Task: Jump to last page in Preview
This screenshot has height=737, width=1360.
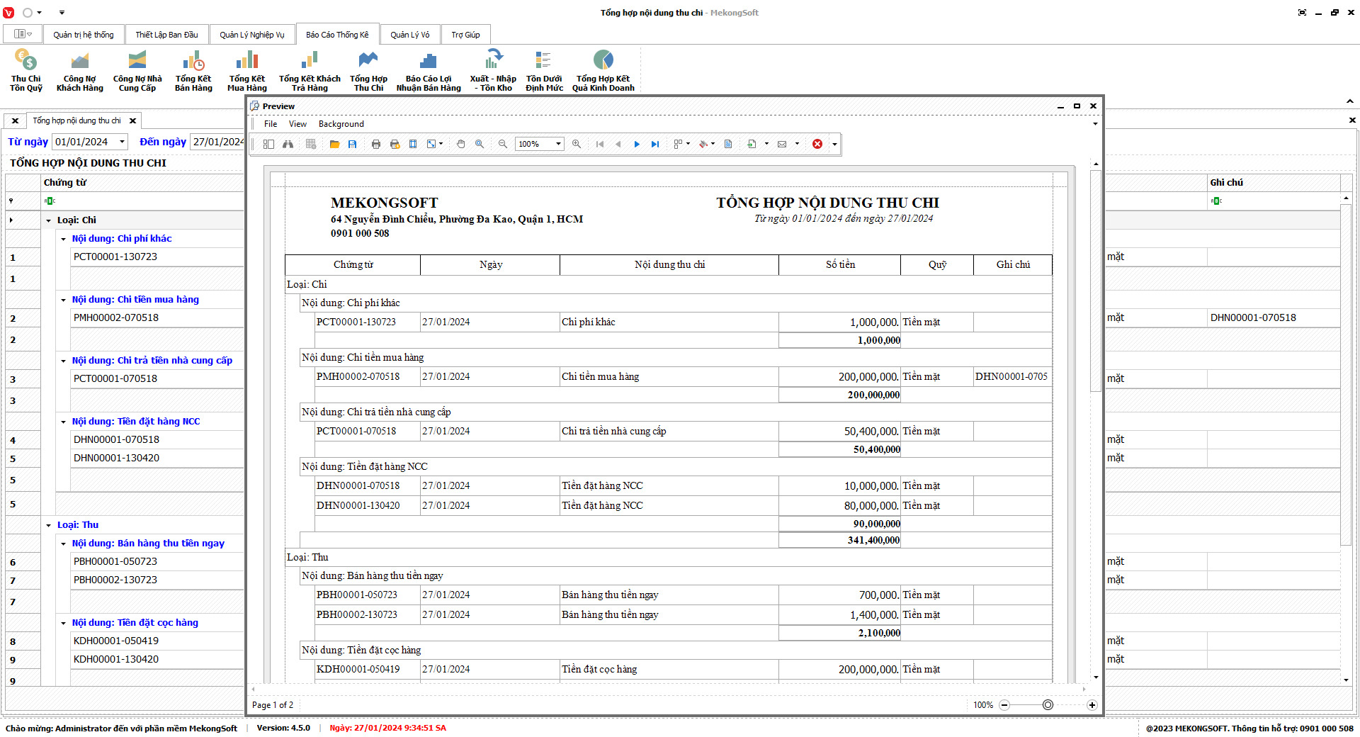Action: [655, 144]
